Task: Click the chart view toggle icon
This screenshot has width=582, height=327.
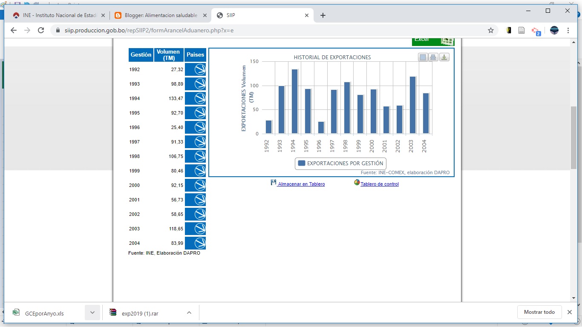Action: [x=423, y=57]
